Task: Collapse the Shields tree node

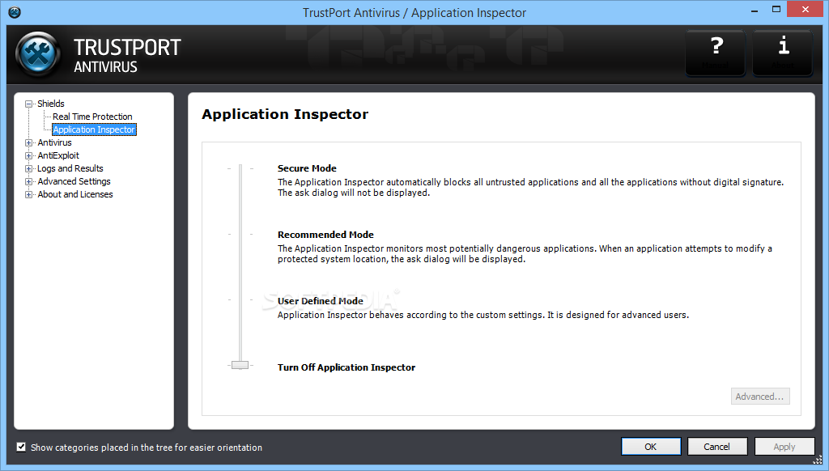Action: pyautogui.click(x=28, y=104)
